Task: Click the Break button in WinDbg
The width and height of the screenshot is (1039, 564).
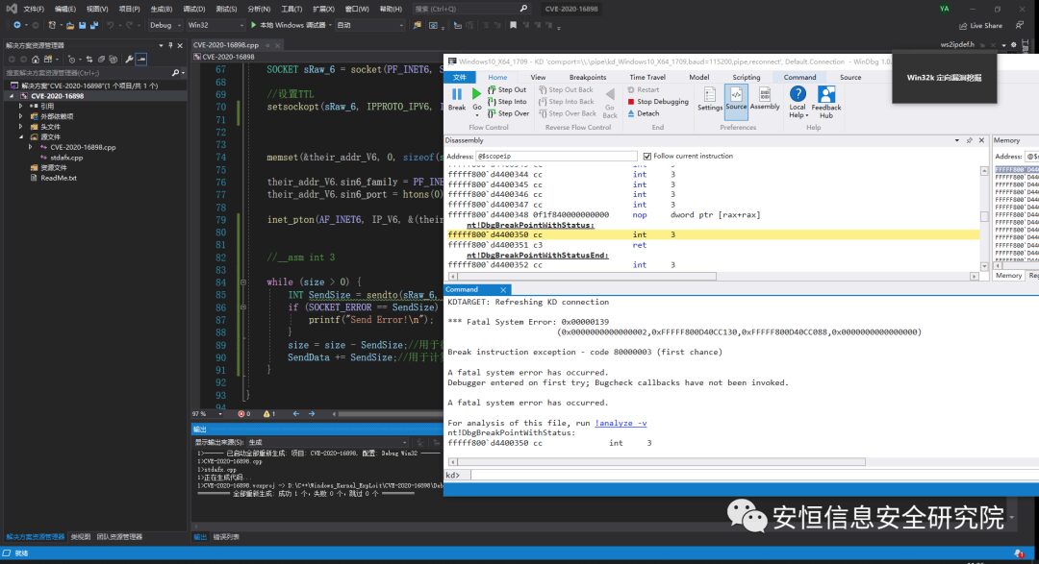Action: 457,99
